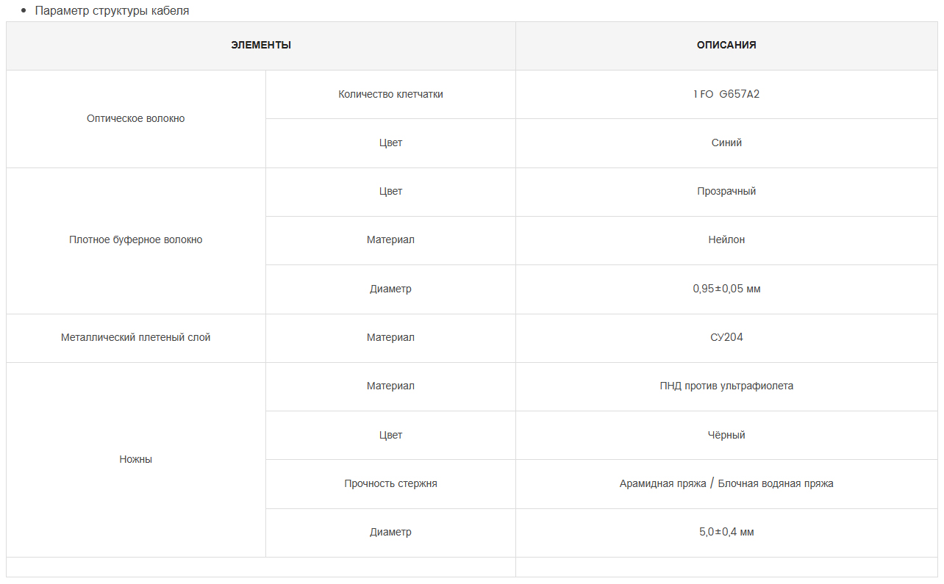Select the 1 FO G657A2 value
Image resolution: width=944 pixels, height=584 pixels.
click(726, 94)
